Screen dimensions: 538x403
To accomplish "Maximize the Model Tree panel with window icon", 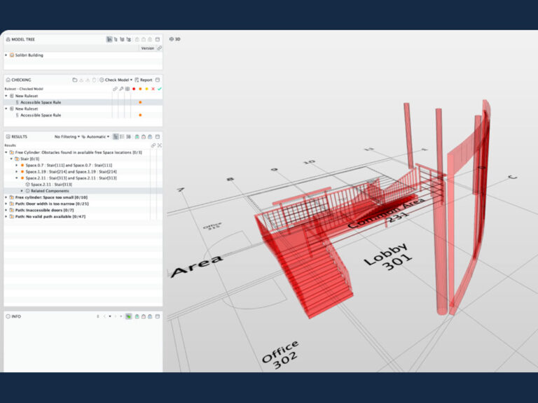I will pyautogui.click(x=158, y=39).
